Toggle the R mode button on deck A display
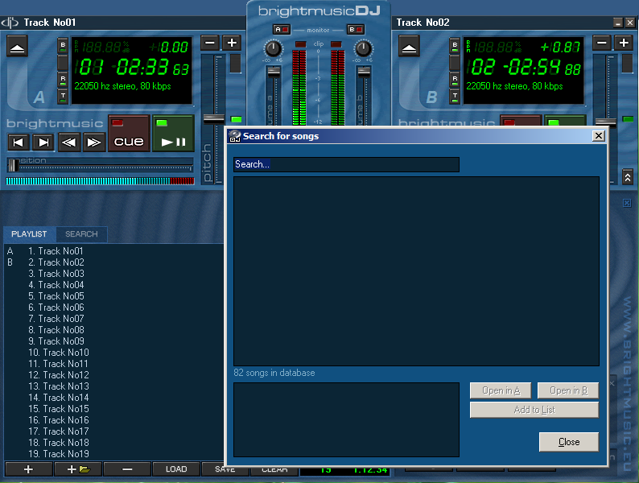 coord(63,80)
